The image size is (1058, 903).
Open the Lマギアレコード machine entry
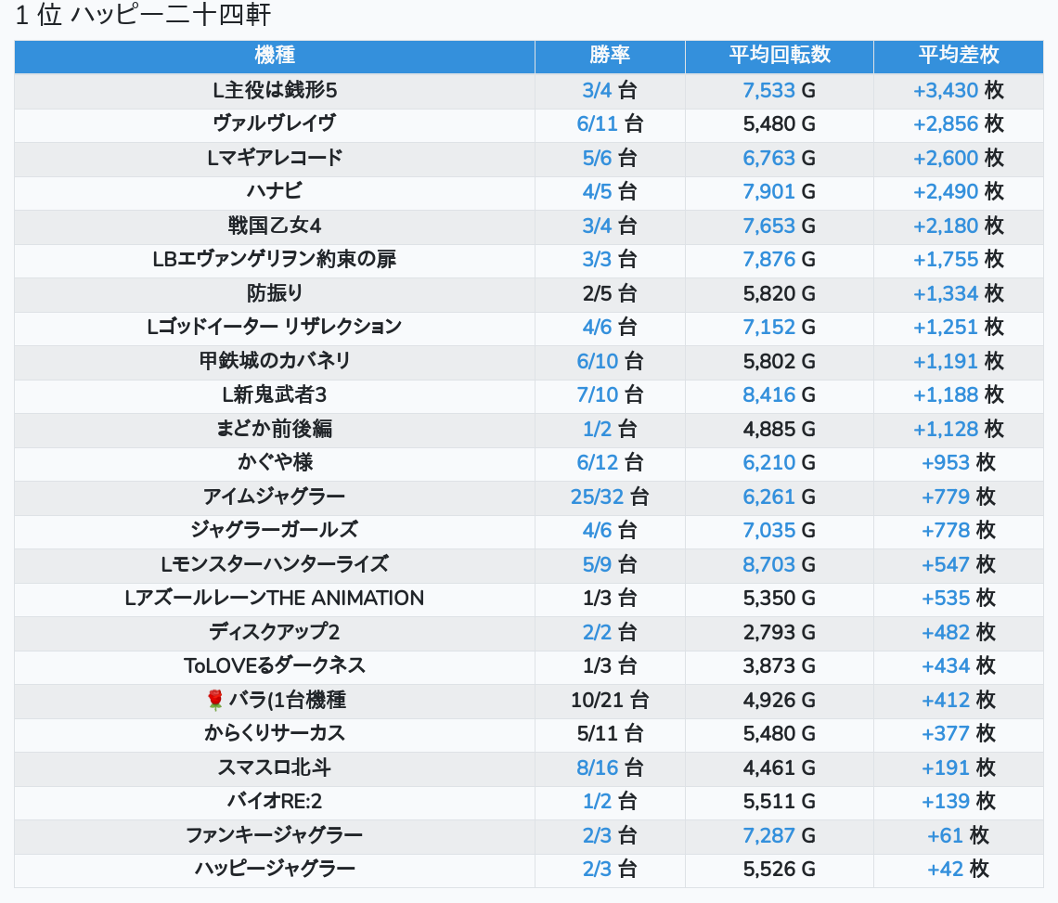[274, 158]
